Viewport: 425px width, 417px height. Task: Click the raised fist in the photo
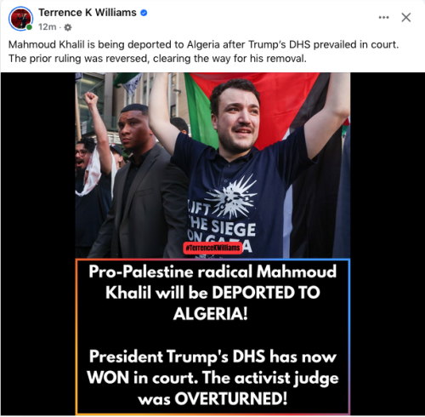click(91, 100)
